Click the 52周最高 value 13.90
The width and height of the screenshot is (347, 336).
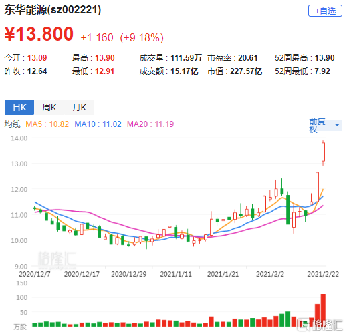tap(324, 58)
